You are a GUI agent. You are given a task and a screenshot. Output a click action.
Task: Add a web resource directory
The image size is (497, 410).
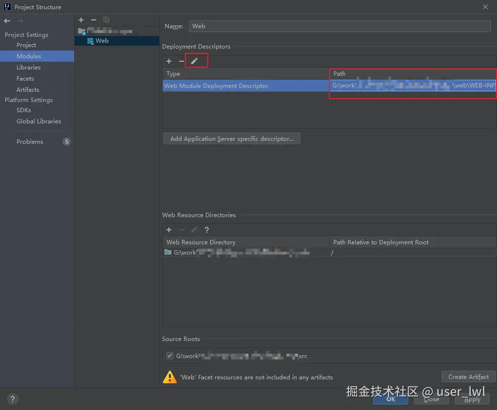169,230
